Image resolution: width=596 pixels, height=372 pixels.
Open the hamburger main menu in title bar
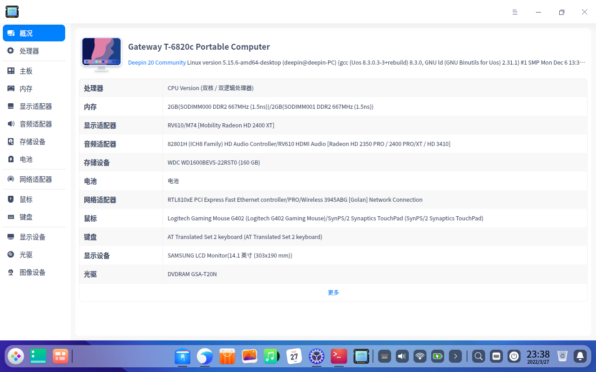pos(515,12)
